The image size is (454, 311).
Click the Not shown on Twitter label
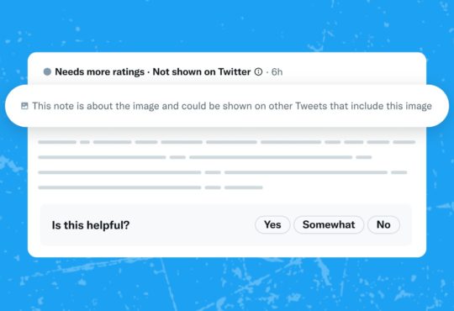pos(202,71)
